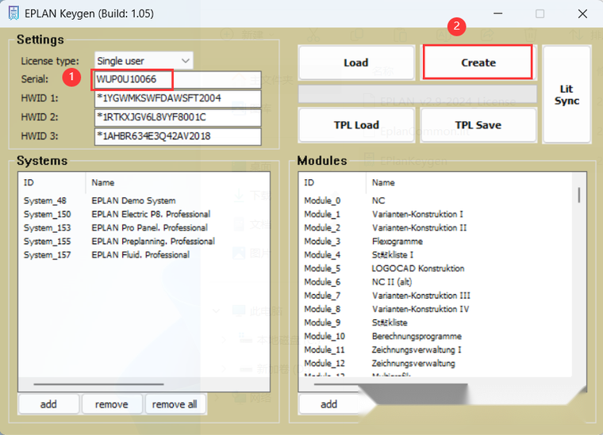Select the System_150 EPLAN Electric P8 row
Screen dimensions: 603x435
tap(144, 214)
